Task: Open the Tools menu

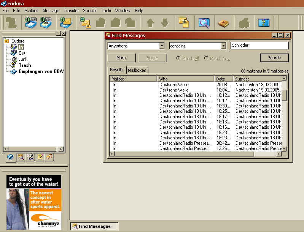Action: click(106, 11)
